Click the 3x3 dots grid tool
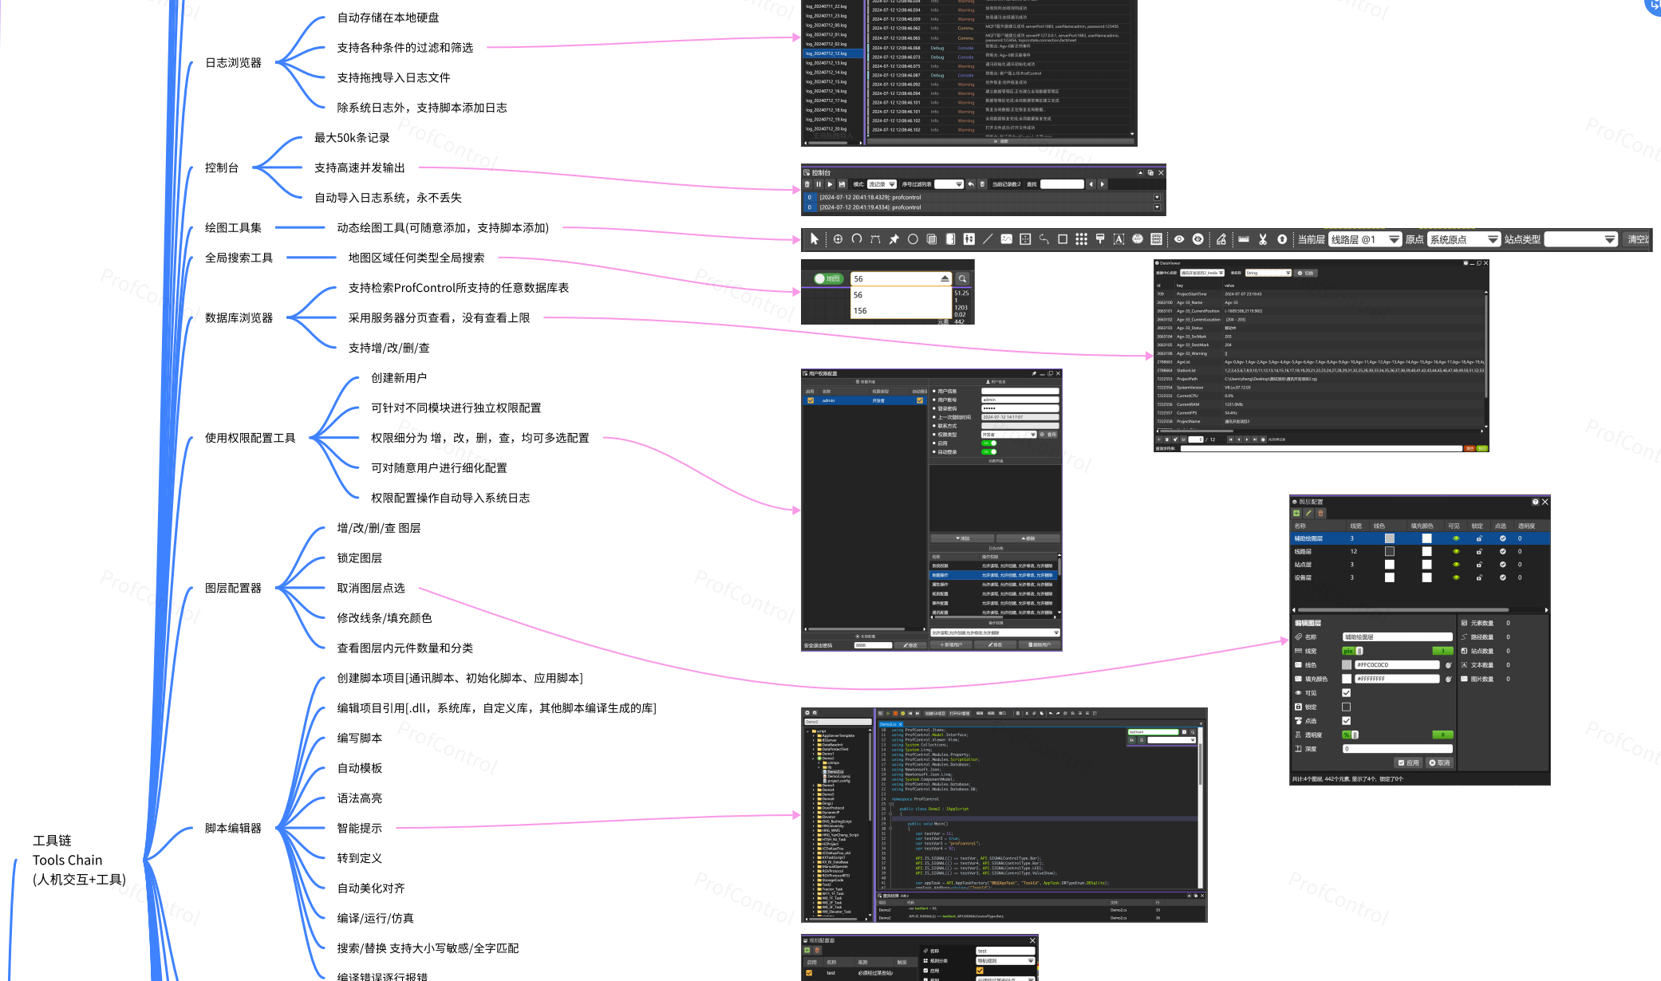Screen dimensions: 1661x981 [1081, 239]
